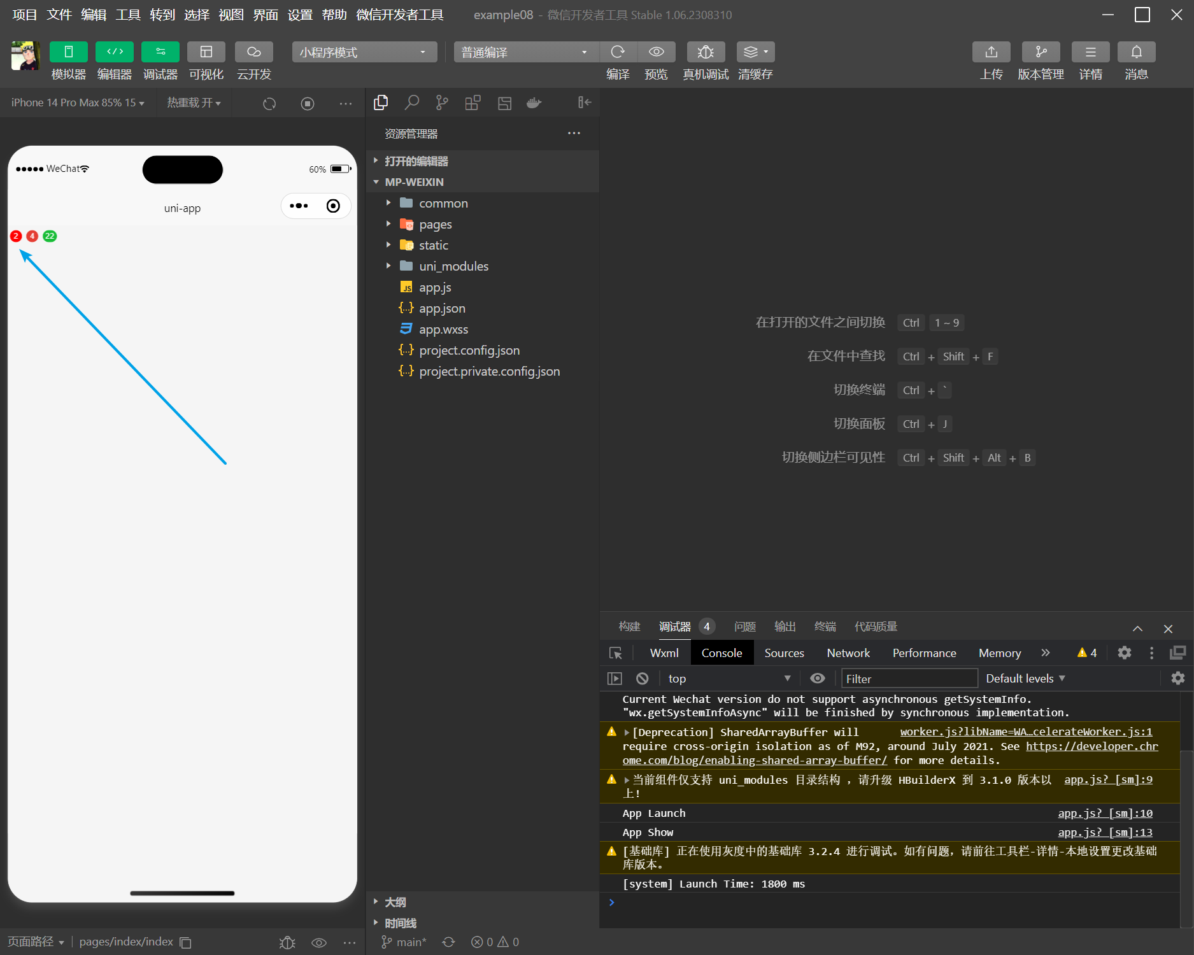Open the 小程序模式 mode dropdown
This screenshot has width=1194, height=955.
click(364, 52)
